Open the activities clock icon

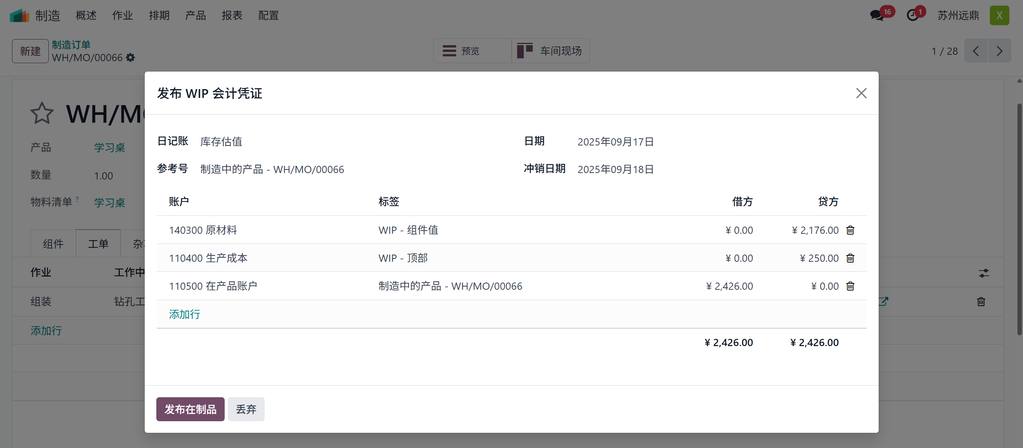[x=913, y=16]
